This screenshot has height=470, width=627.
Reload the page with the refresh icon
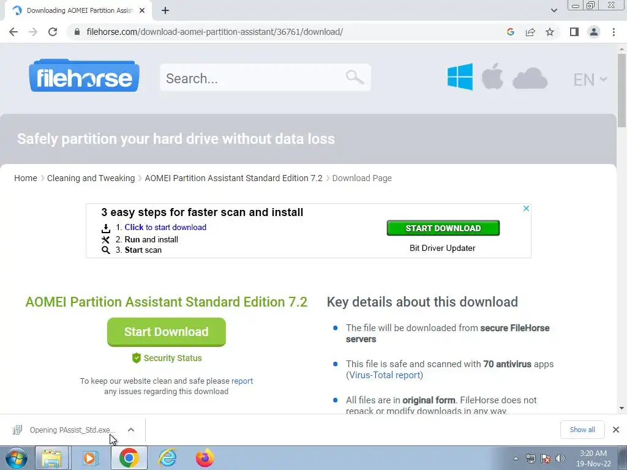53,32
